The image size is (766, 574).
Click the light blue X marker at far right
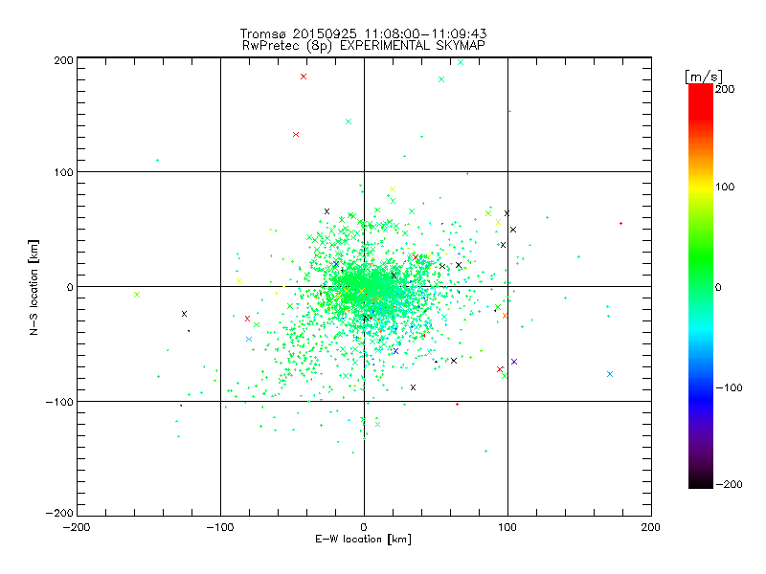610,374
